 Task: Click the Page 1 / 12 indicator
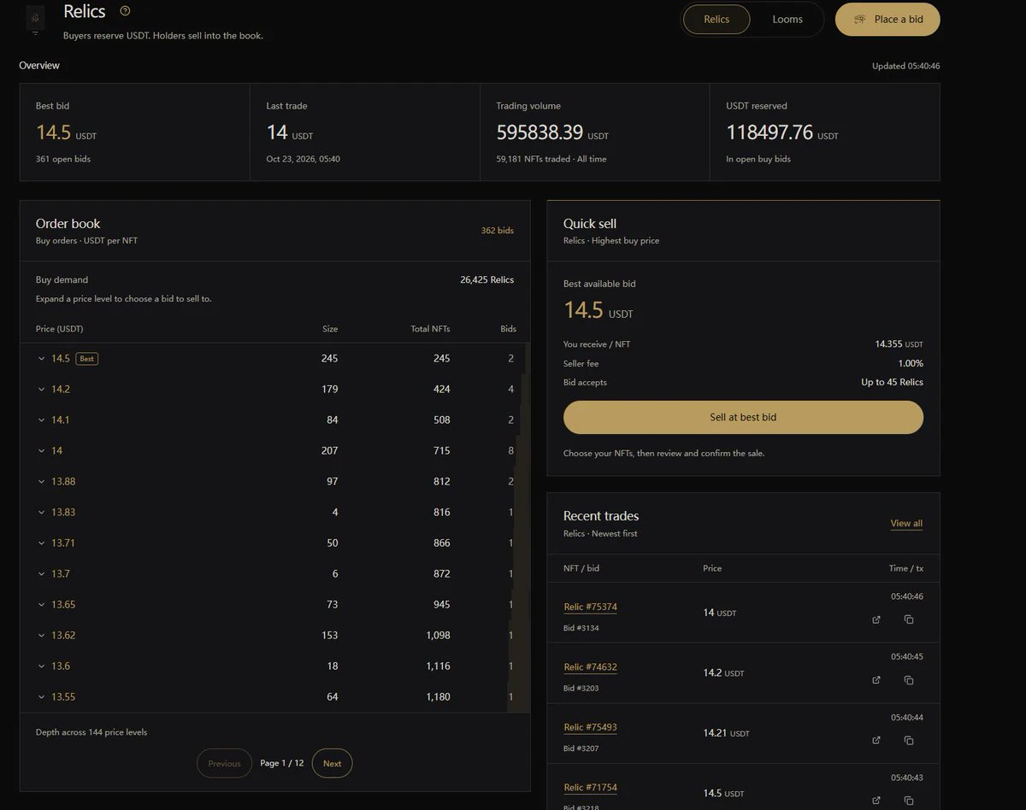(282, 763)
